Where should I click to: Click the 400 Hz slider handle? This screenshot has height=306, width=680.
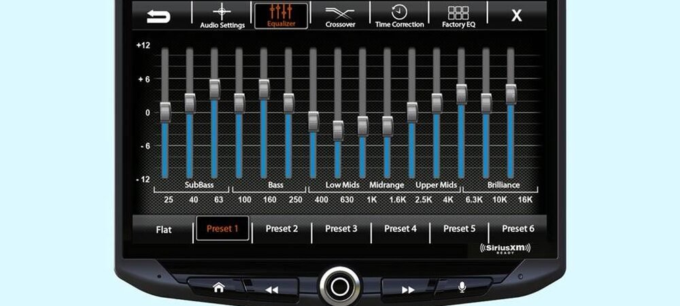point(313,121)
